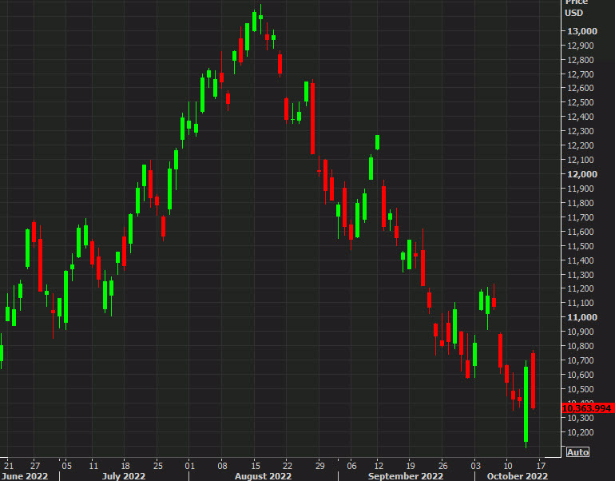Click the 10,700 price axis label
615x481 pixels.
(581, 360)
